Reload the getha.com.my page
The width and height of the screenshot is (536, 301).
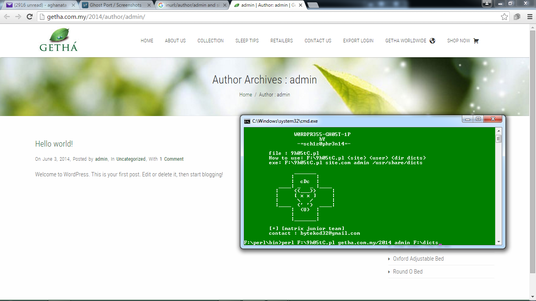coord(29,17)
